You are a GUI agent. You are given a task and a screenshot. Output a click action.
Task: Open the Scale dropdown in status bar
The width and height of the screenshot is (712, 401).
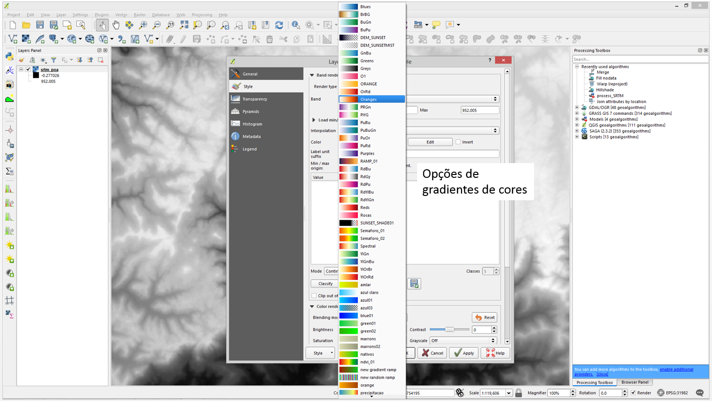tap(509, 393)
